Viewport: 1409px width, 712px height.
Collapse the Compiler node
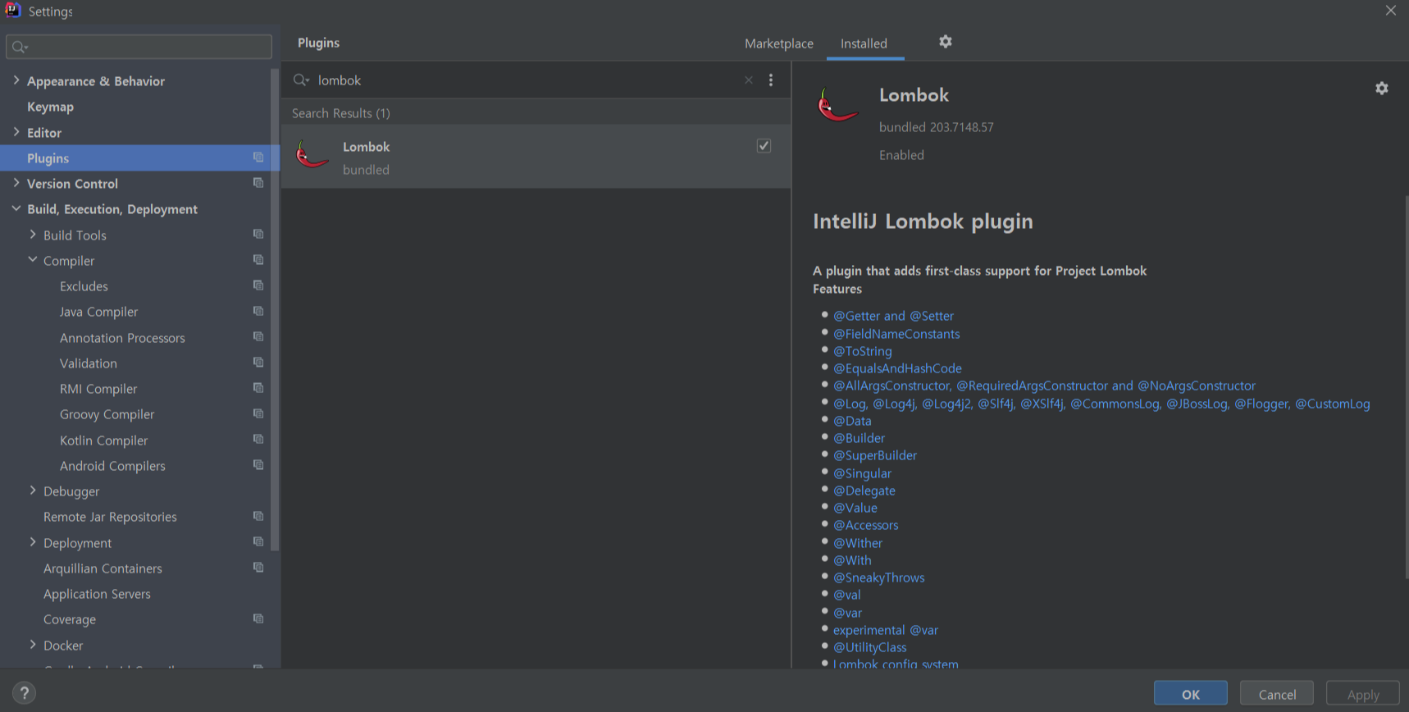point(33,260)
